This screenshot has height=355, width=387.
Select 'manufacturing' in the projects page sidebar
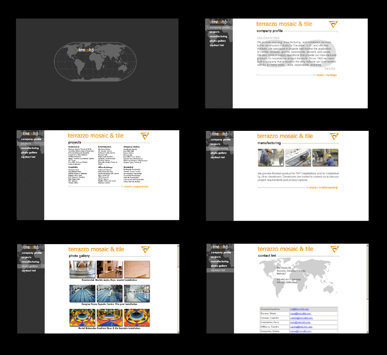coord(30,148)
